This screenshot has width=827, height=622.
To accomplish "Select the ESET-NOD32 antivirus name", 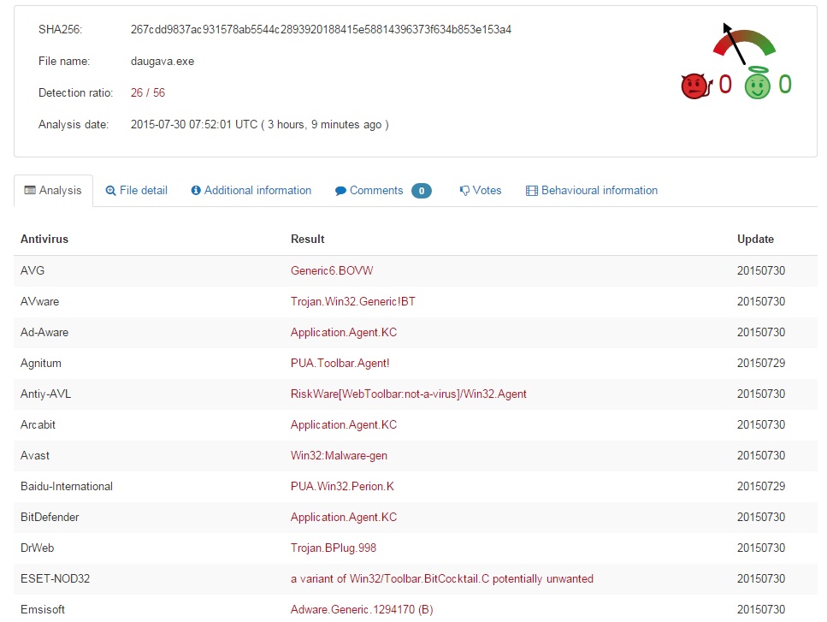I will tap(55, 578).
